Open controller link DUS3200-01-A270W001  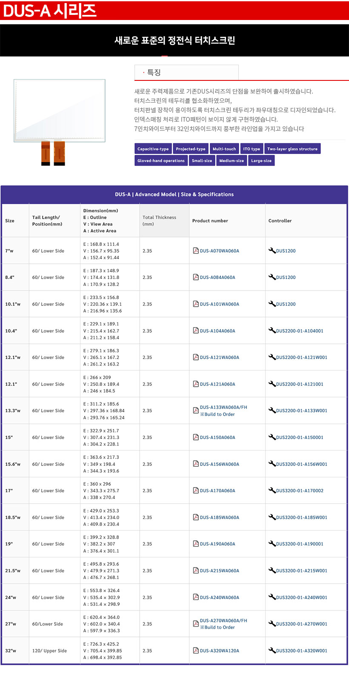point(302,624)
